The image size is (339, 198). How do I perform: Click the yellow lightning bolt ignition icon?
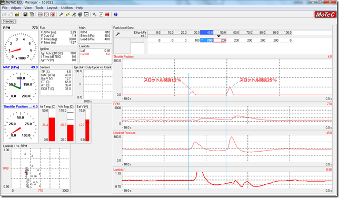(67, 15)
